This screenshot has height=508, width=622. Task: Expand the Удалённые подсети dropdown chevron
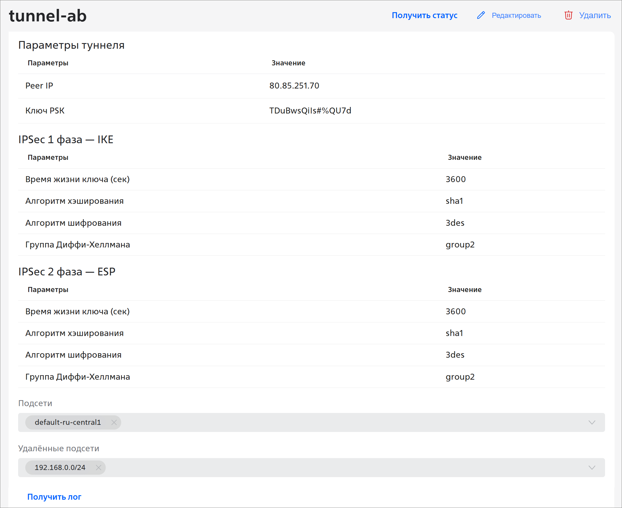[x=592, y=468]
